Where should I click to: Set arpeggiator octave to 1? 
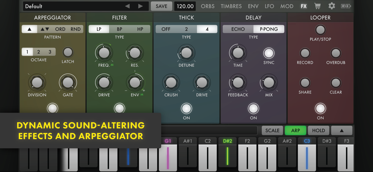(x=27, y=52)
